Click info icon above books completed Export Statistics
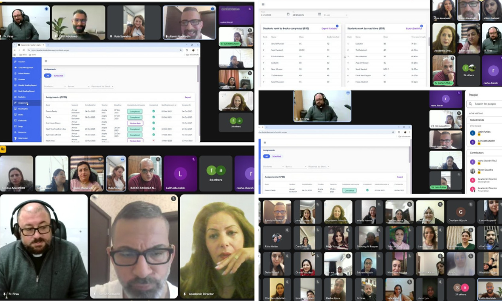502x301 pixels. pyautogui.click(x=337, y=26)
